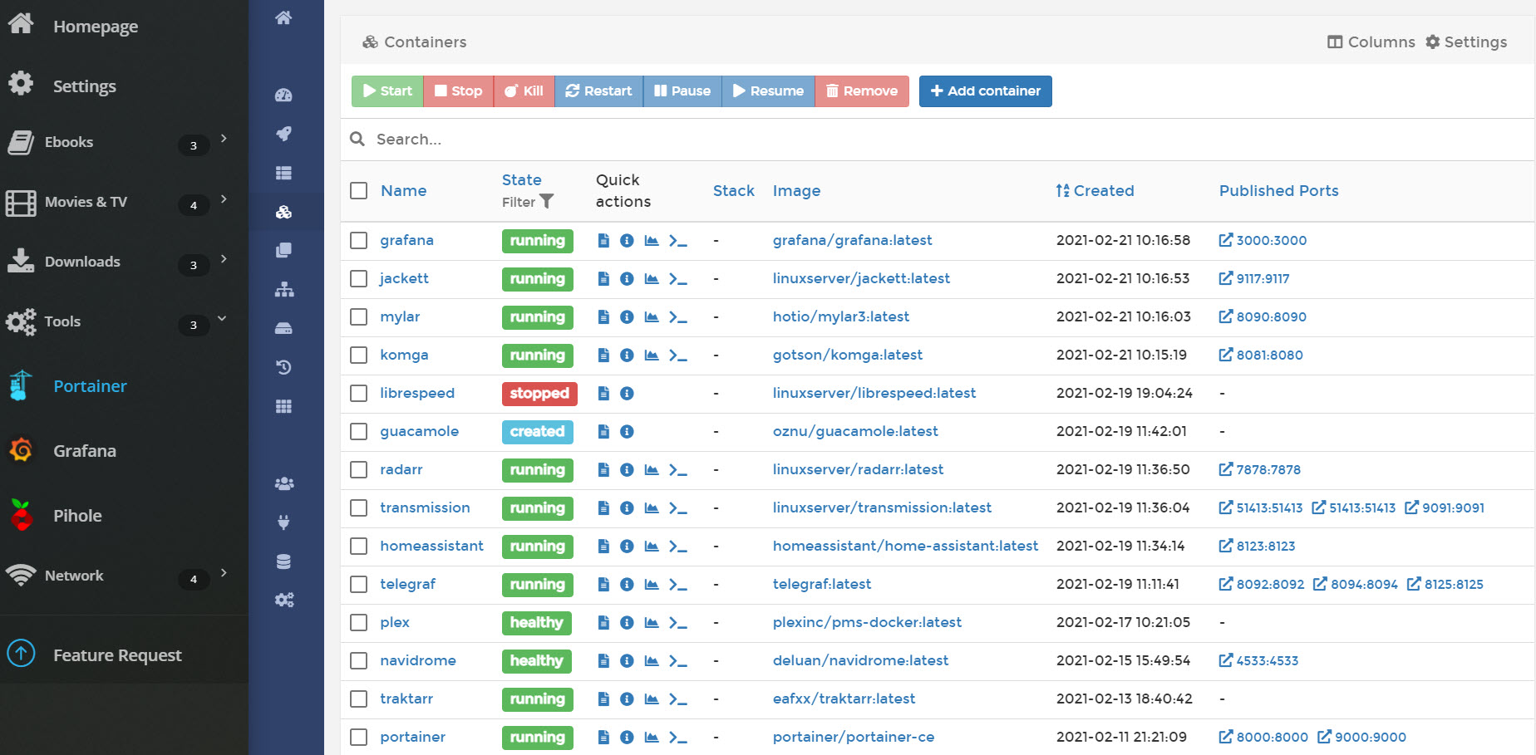The image size is (1536, 755).
Task: Tick the select-all checkbox in table header
Action: 359,191
